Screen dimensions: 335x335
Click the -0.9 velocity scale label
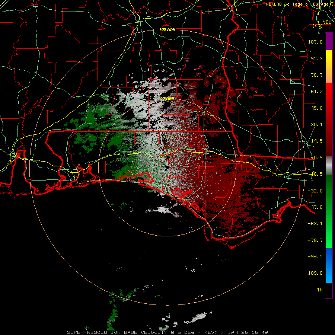(317, 158)
